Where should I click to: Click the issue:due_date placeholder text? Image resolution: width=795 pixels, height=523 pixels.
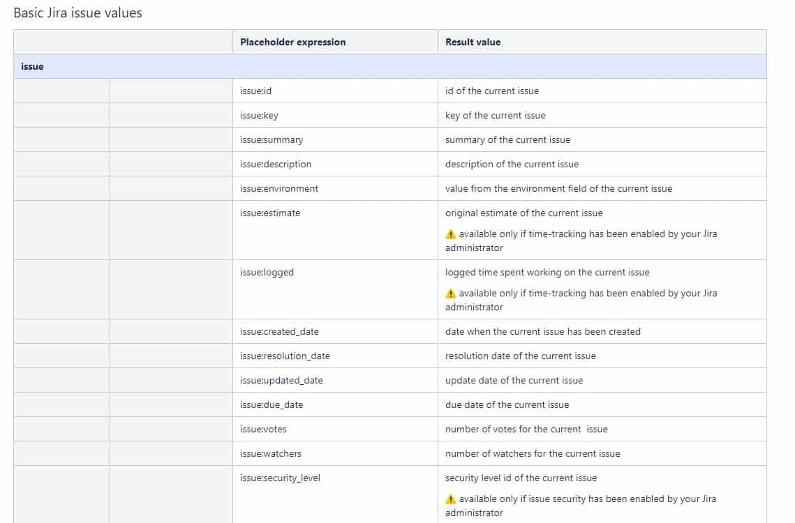pyautogui.click(x=271, y=404)
